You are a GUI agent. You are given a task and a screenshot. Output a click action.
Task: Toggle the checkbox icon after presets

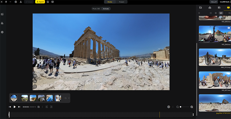coord(66,98)
